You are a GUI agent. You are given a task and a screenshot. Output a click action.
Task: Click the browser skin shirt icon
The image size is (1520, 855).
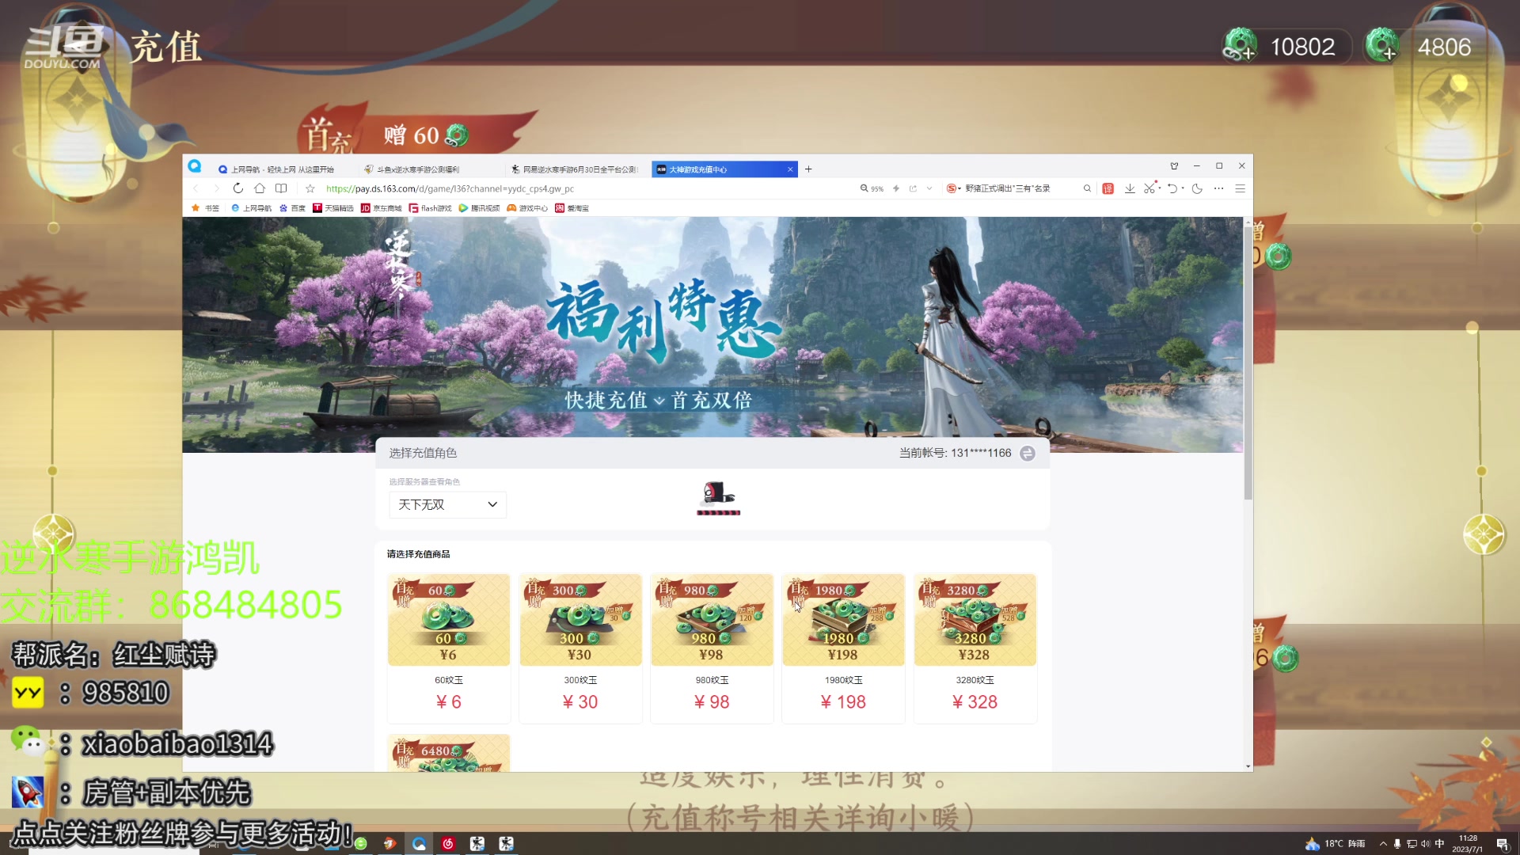[1174, 166]
